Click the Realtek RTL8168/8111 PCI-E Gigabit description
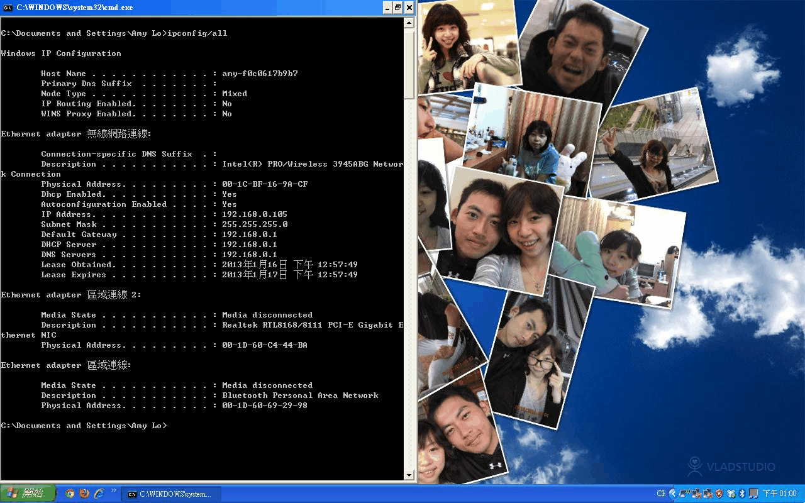This screenshot has width=805, height=503. (x=313, y=325)
